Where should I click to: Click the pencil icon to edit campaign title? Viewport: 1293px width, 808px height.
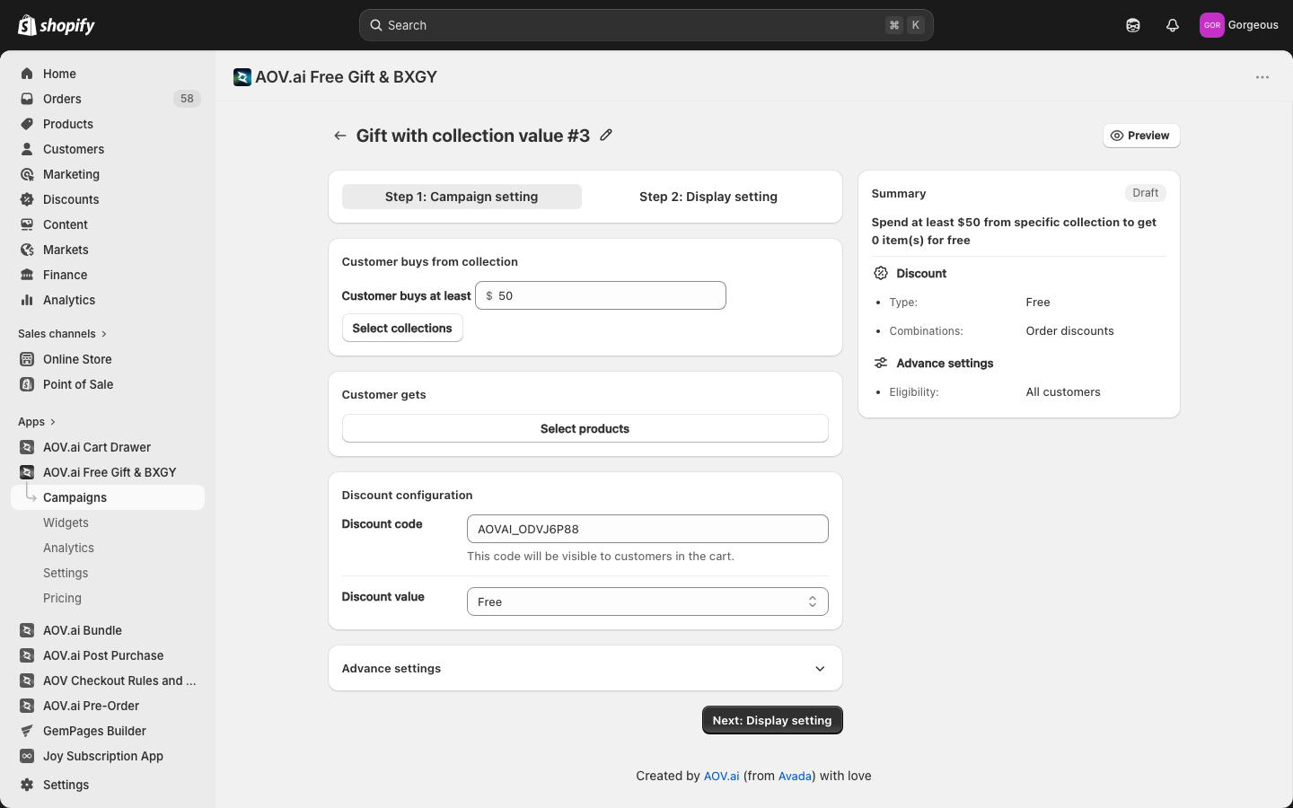coord(606,135)
